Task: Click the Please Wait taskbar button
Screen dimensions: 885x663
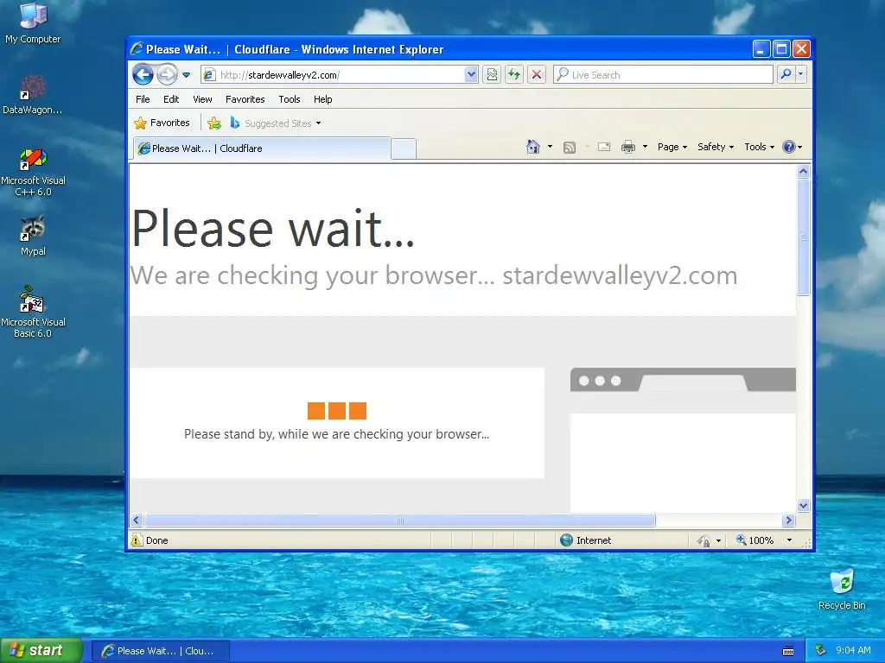Action: tap(160, 651)
